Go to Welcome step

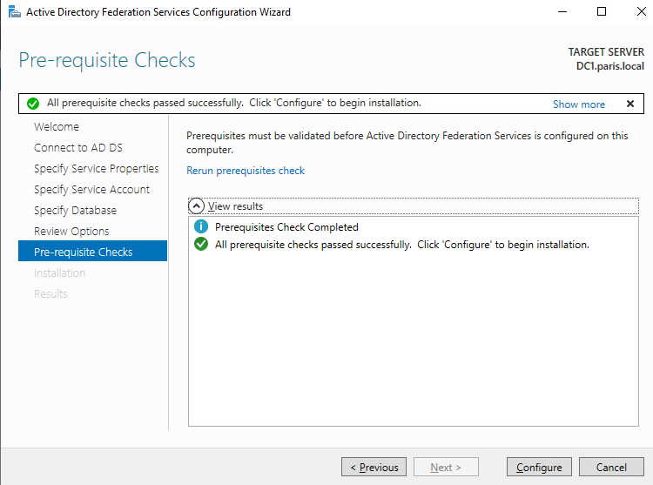tap(57, 126)
